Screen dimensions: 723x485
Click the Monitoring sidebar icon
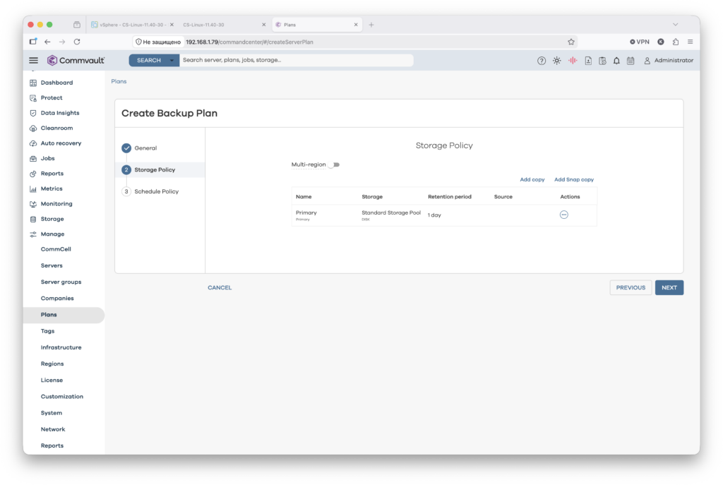[33, 204]
